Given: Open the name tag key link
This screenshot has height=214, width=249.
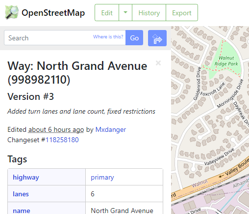Looking at the screenshot, I should click(22, 211).
